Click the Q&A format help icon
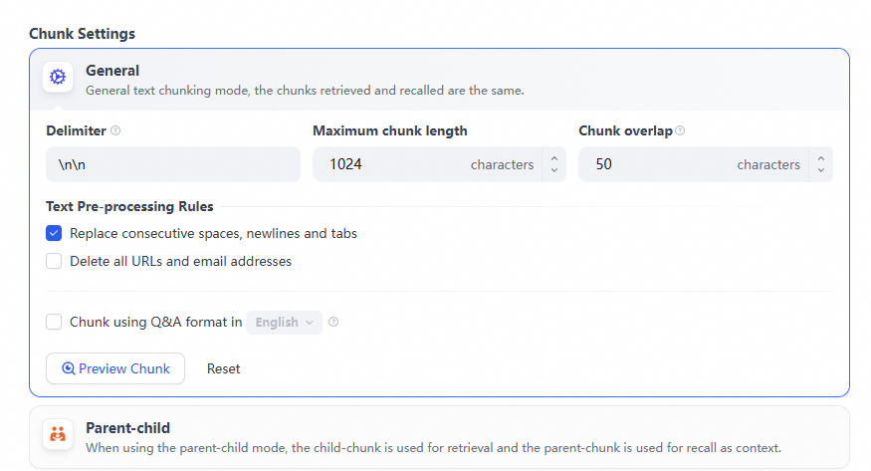Viewport: 871px width, 471px height. [x=333, y=322]
